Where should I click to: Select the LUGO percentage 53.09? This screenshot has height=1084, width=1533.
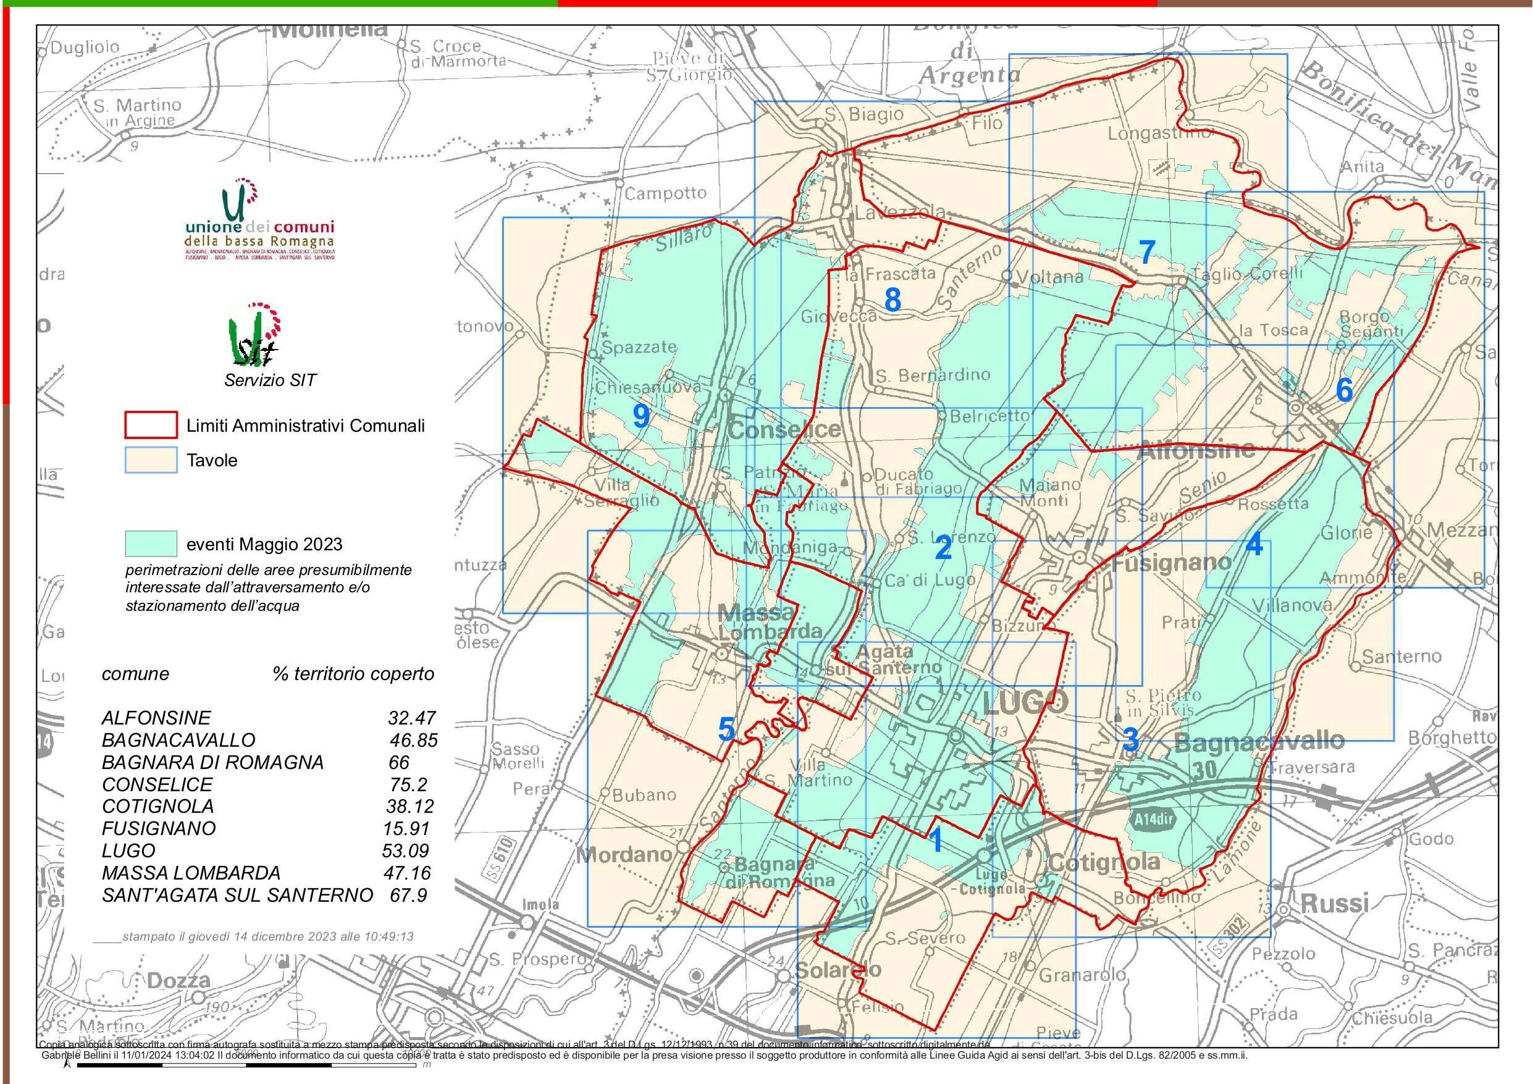coord(405,851)
